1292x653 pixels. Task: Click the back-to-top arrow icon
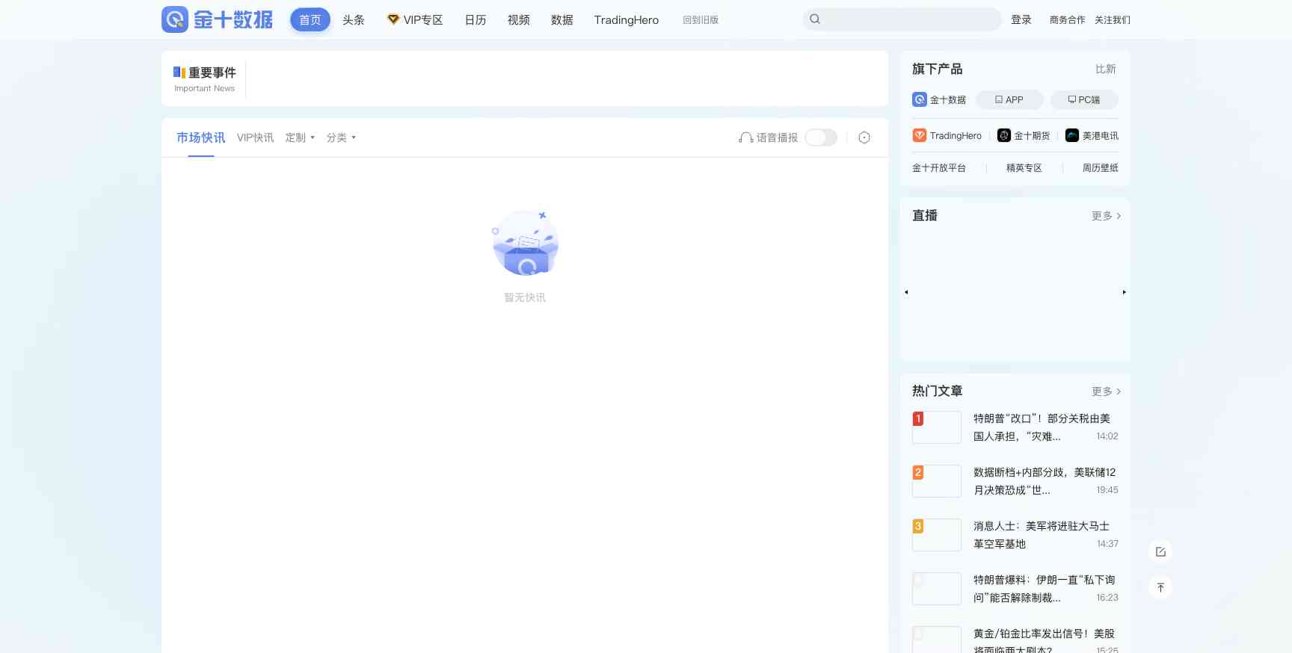click(1160, 588)
